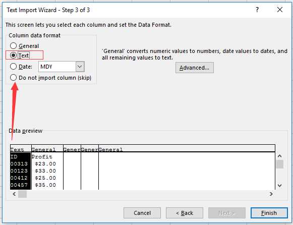Click preview horizontal scrollbar right arrow
Viewport: 293px width, 225px height.
pyautogui.click(x=271, y=194)
